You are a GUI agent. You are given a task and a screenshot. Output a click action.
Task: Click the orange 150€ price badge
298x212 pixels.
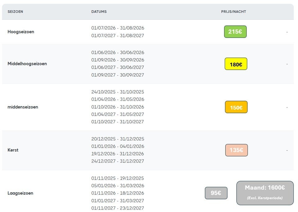click(236, 107)
